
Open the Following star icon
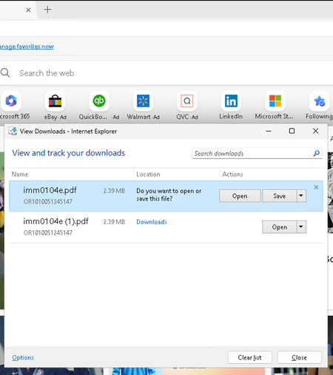(x=319, y=101)
